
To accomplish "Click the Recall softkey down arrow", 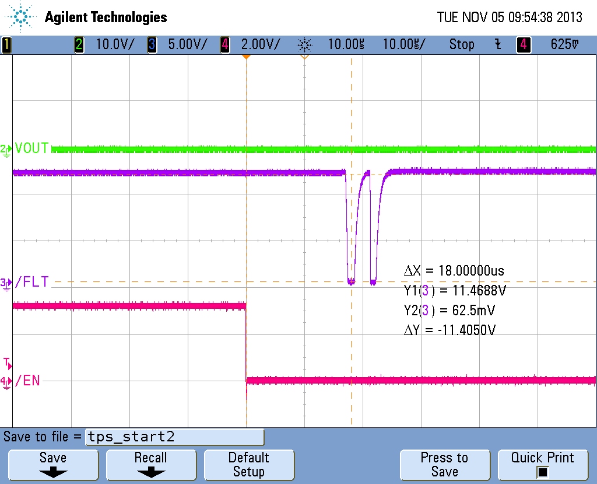I will pos(151,473).
